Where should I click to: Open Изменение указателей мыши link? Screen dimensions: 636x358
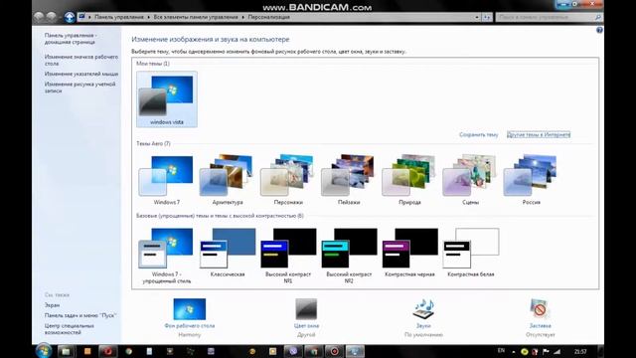[x=81, y=74]
